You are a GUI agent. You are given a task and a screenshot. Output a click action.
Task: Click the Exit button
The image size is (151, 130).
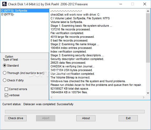tap(128, 118)
